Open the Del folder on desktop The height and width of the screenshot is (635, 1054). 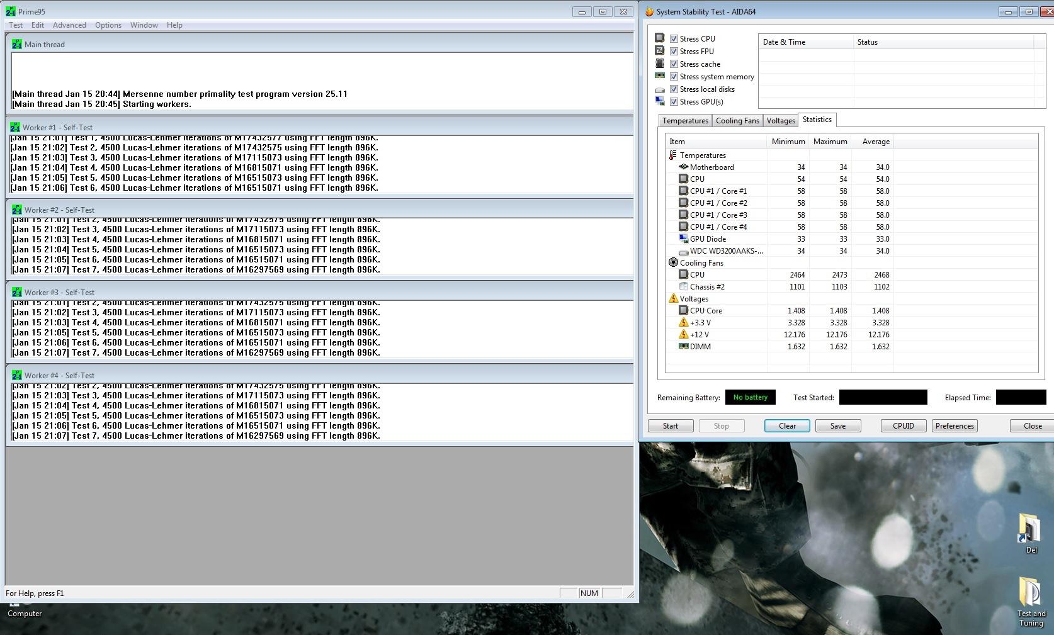[1030, 534]
